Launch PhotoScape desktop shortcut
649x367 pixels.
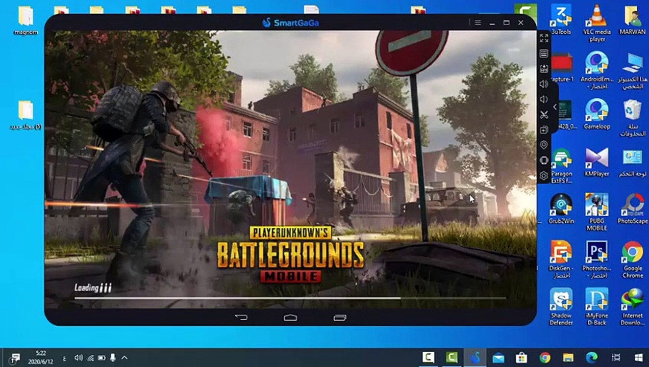point(632,209)
